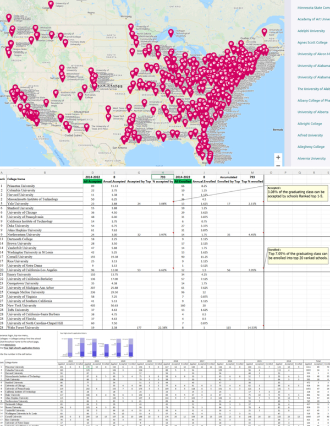Zoom in on the map with plus button
Screen dimensions: 330x426
(278, 157)
